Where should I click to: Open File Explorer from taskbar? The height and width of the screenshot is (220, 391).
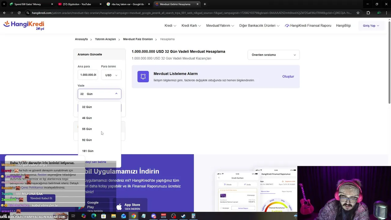pyautogui.click(x=114, y=216)
